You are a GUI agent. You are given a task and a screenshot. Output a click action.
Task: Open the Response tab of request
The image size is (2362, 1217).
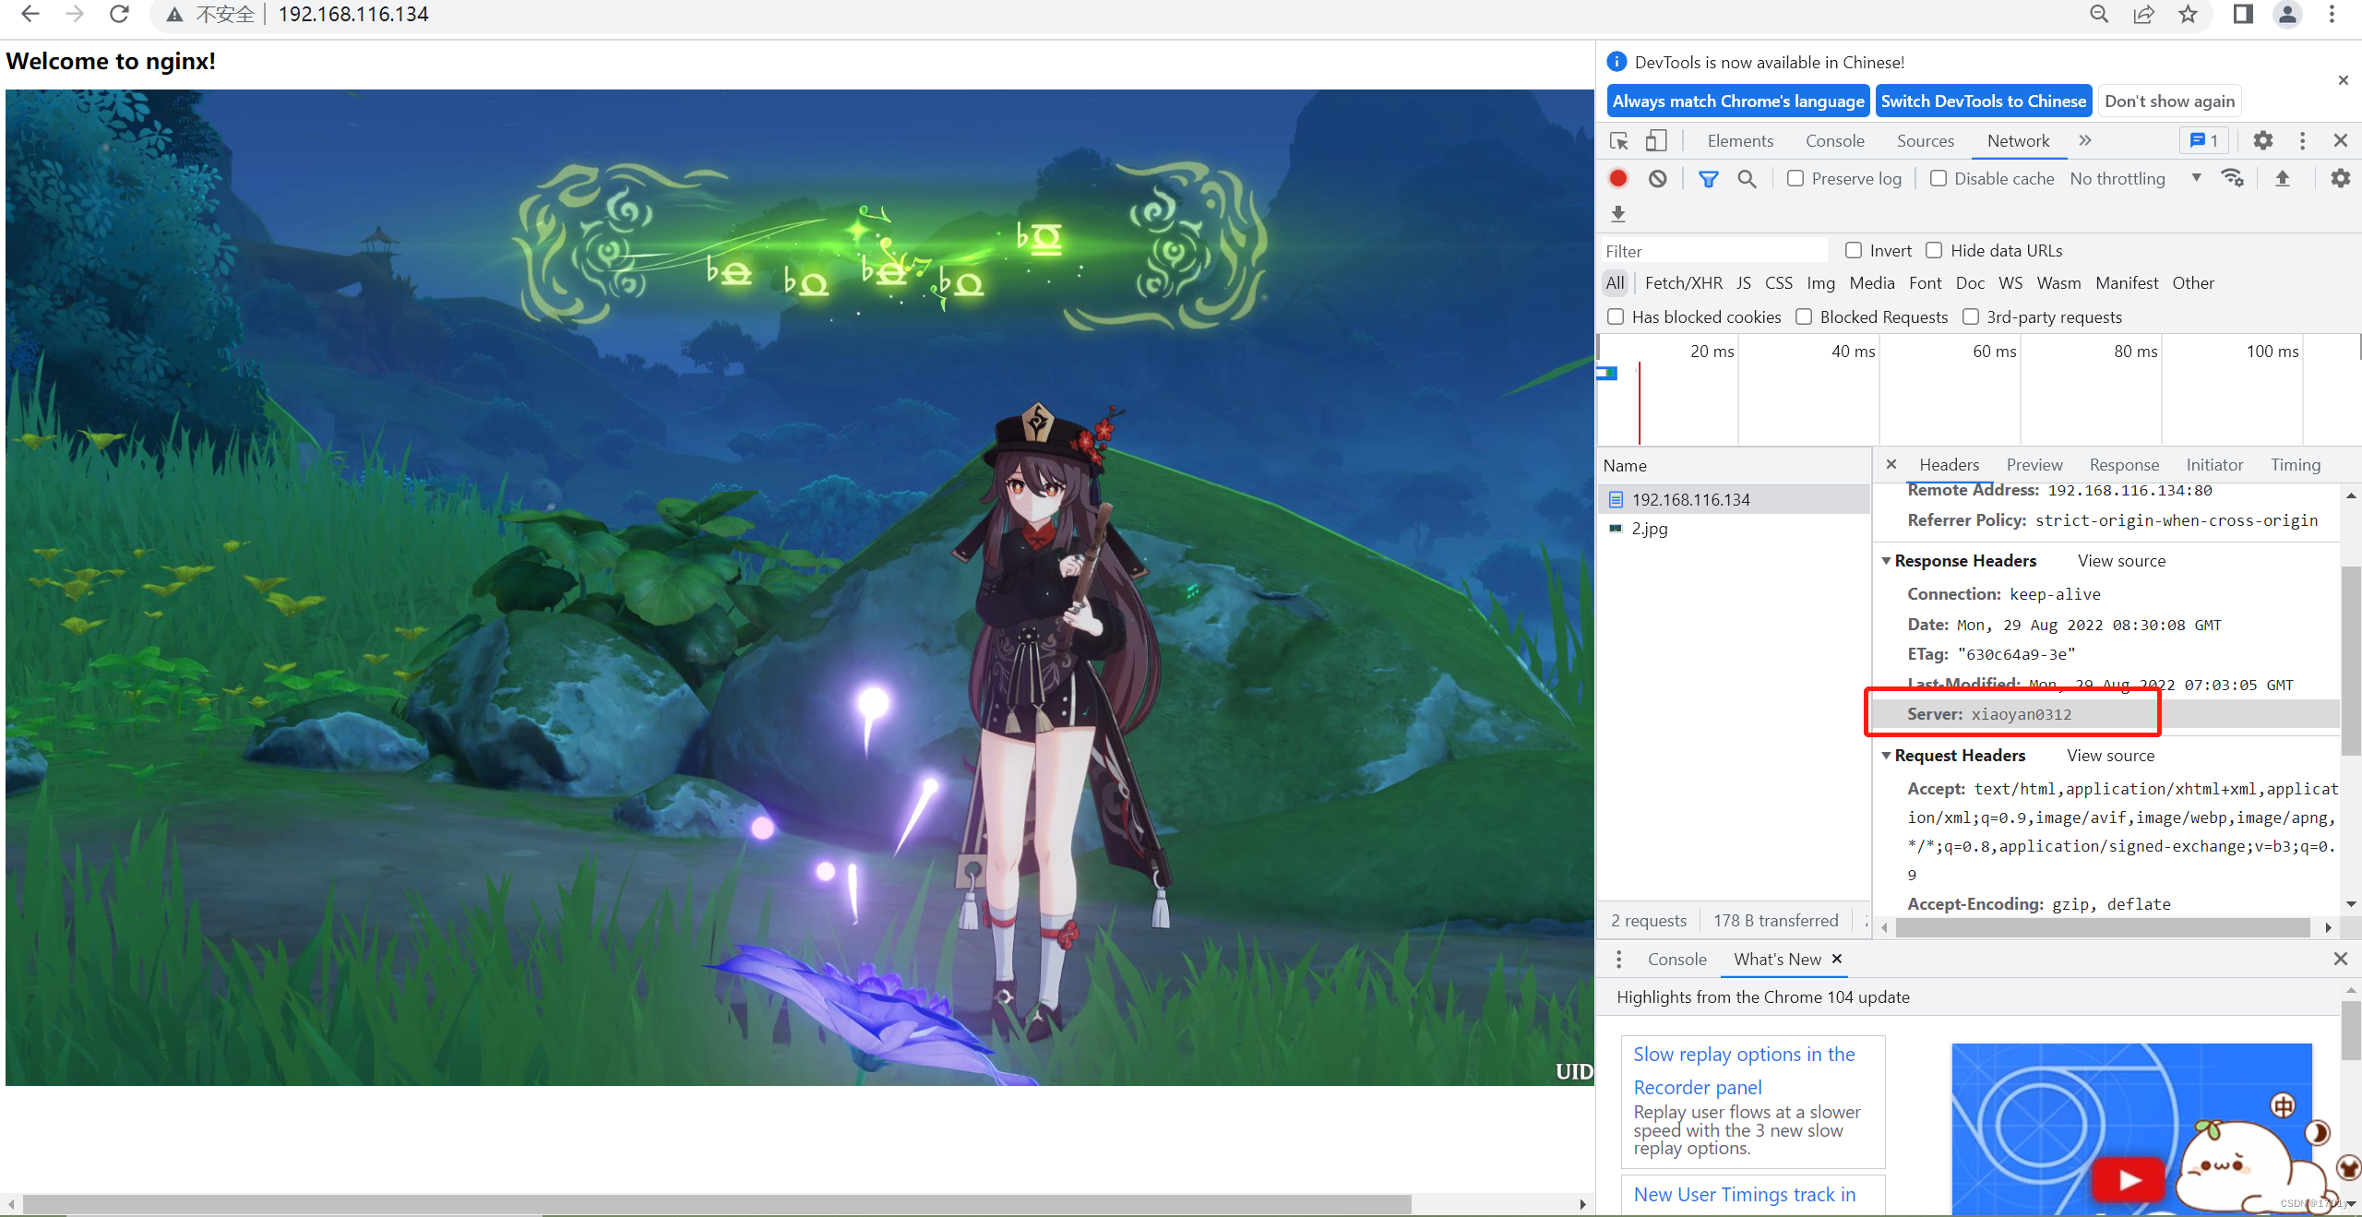click(x=2124, y=464)
